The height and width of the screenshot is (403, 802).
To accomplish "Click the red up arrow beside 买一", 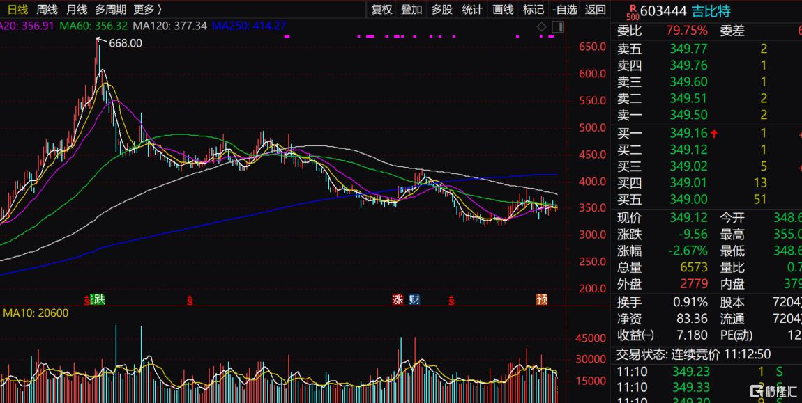I will [714, 134].
